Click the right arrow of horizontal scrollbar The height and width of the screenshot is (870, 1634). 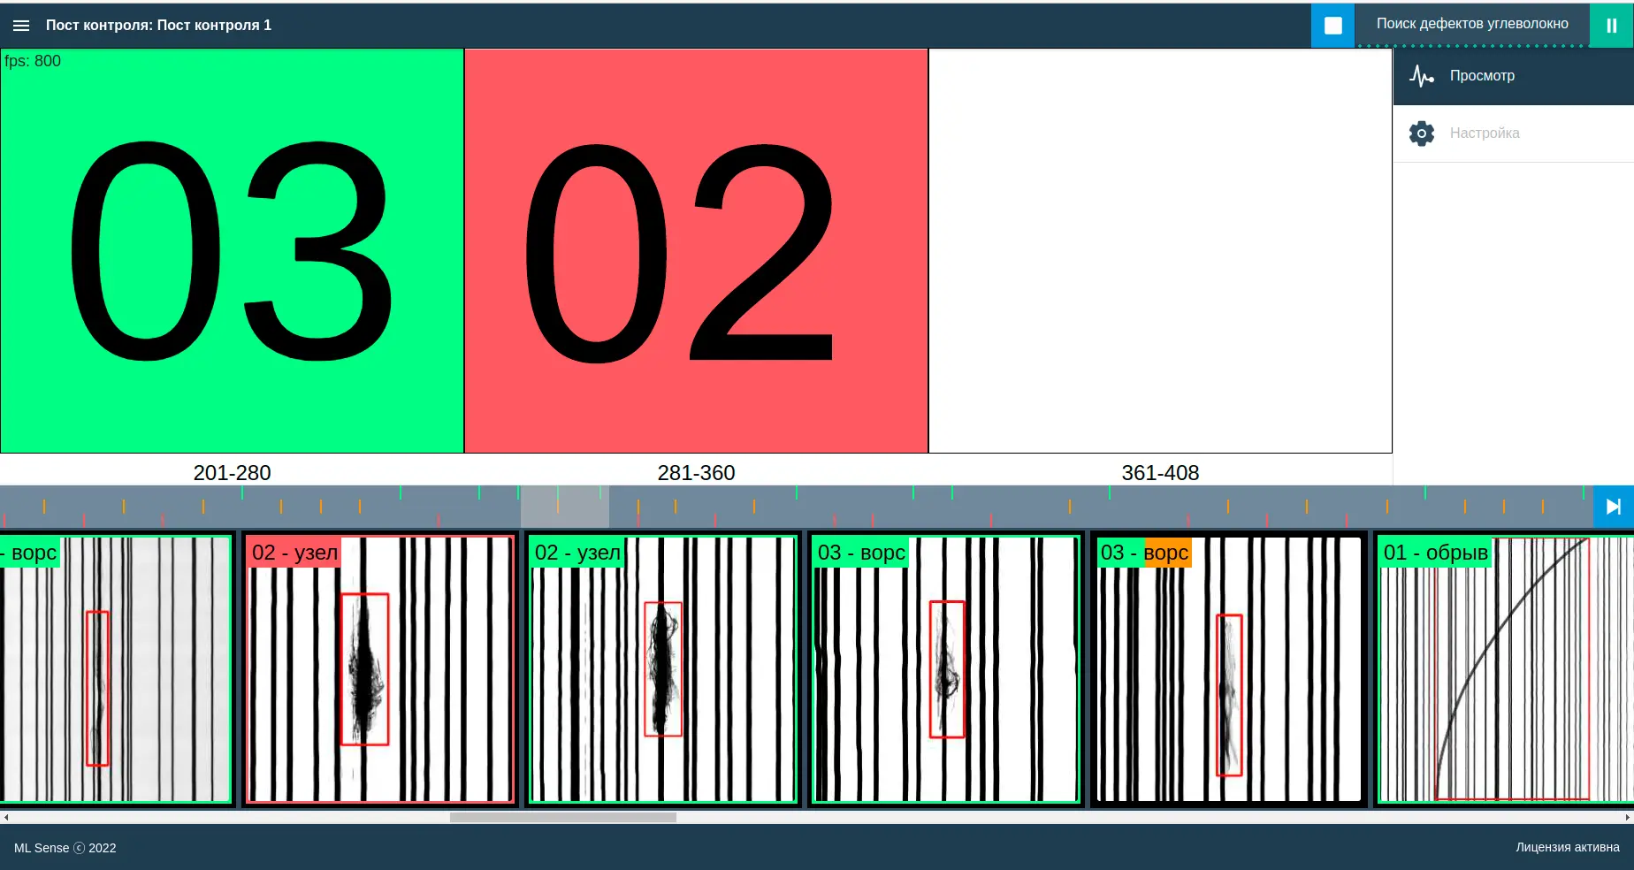tap(1627, 818)
